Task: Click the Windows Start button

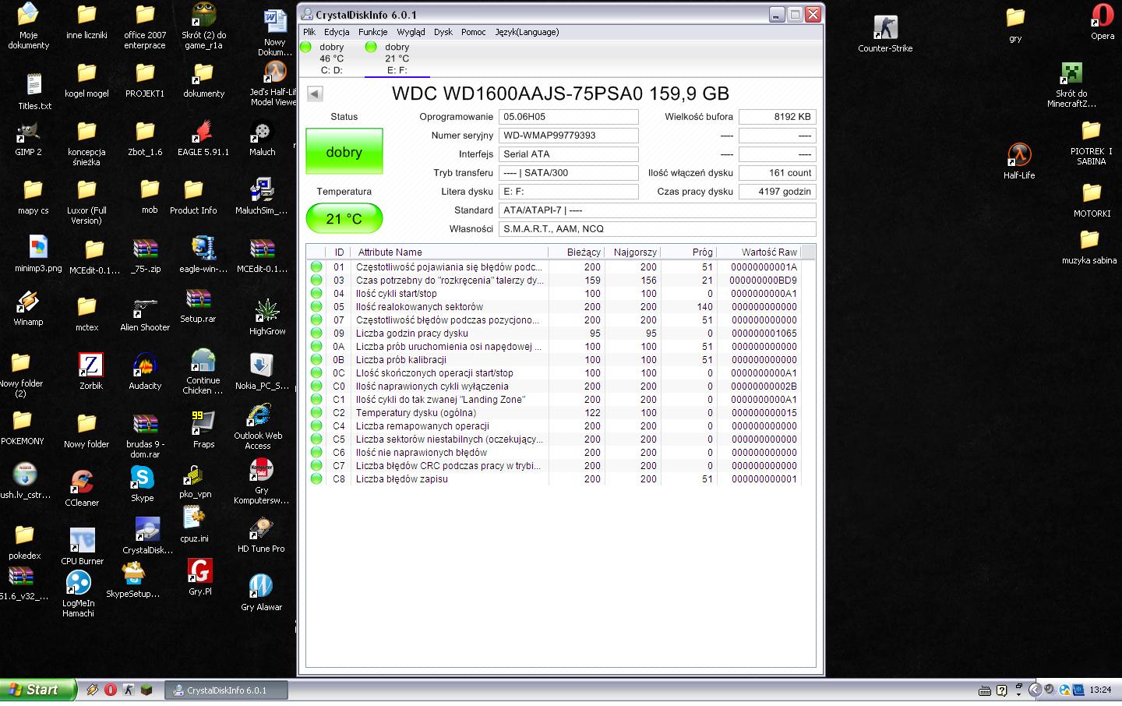Action: pyautogui.click(x=38, y=690)
